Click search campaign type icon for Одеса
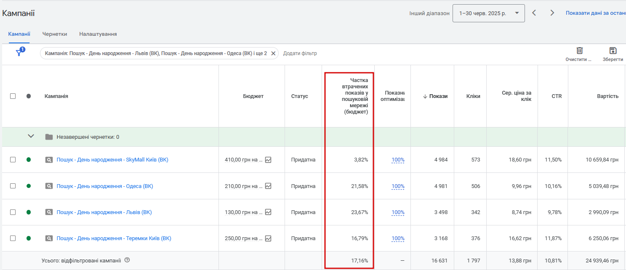 pos(49,186)
